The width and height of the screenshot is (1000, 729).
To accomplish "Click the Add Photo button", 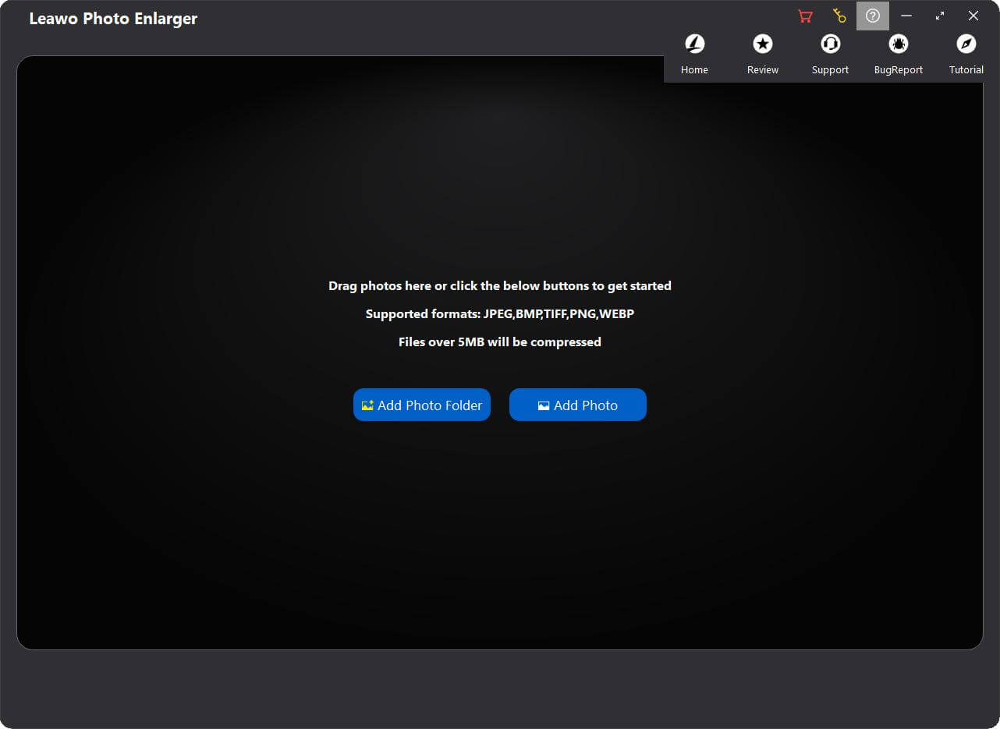I will [x=578, y=405].
